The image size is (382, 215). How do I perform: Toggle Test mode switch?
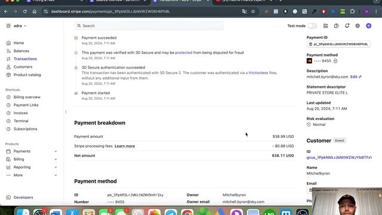click(312, 26)
